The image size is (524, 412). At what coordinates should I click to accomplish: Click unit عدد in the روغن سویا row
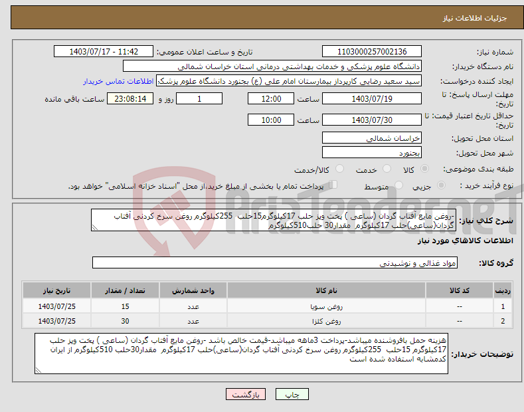(x=193, y=306)
